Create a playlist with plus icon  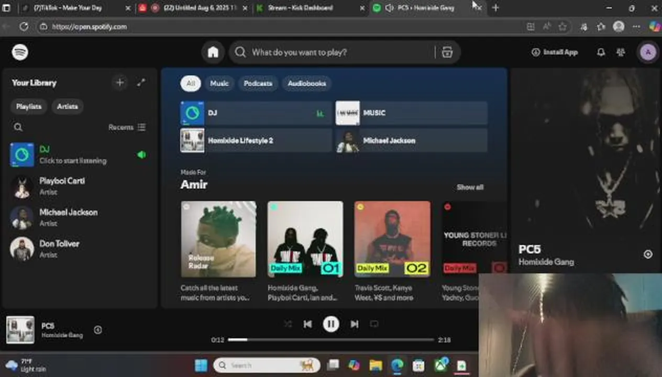[120, 83]
